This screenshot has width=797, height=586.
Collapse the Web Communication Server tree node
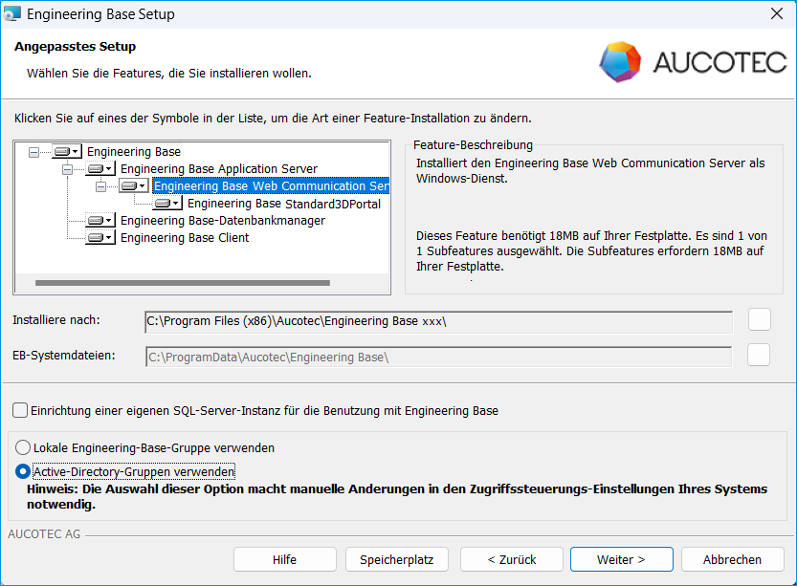[101, 186]
